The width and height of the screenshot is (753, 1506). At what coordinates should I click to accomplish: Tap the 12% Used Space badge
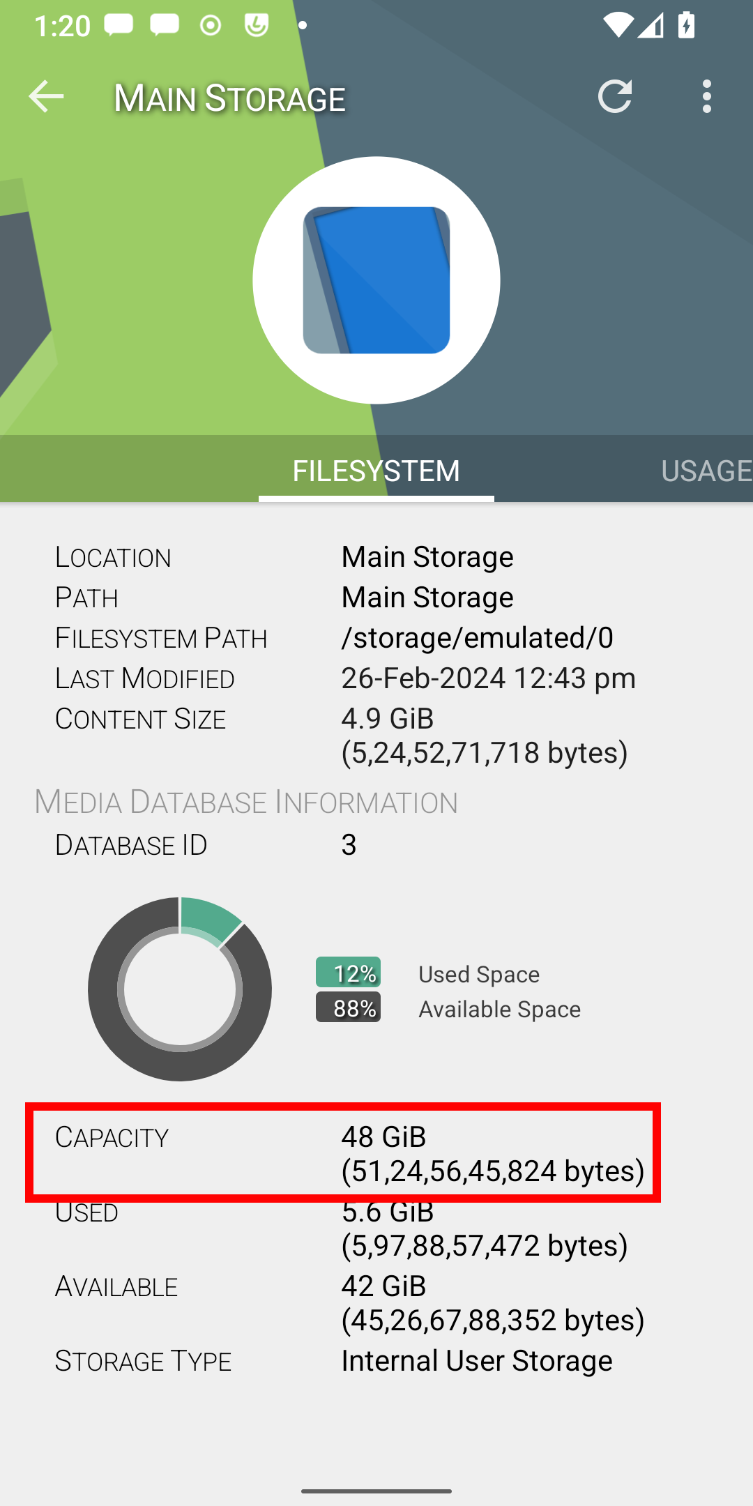[x=348, y=973]
